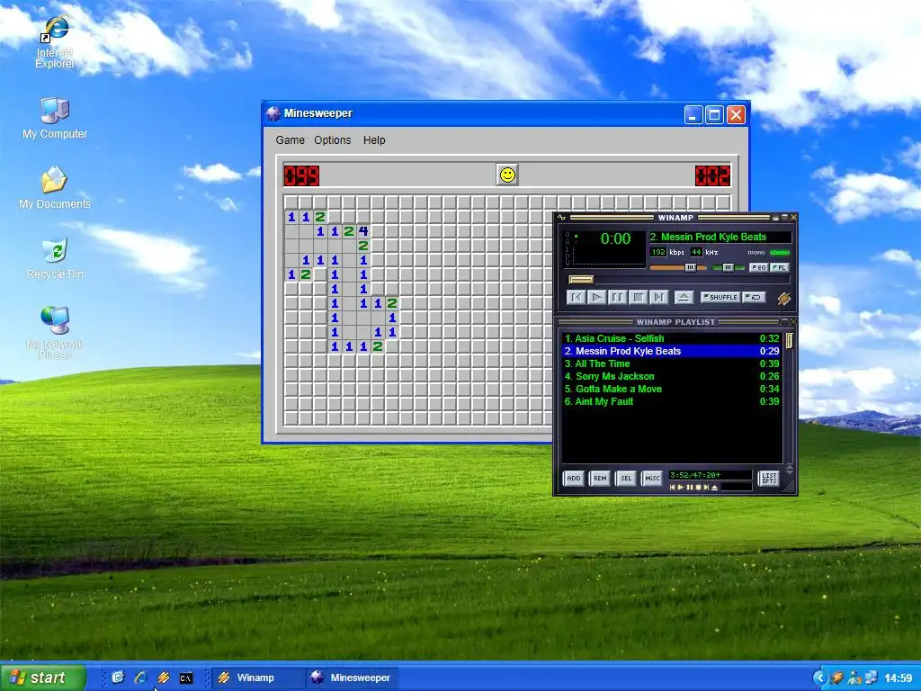
Task: Select track 5 Gotta Make a Move
Action: coord(671,389)
